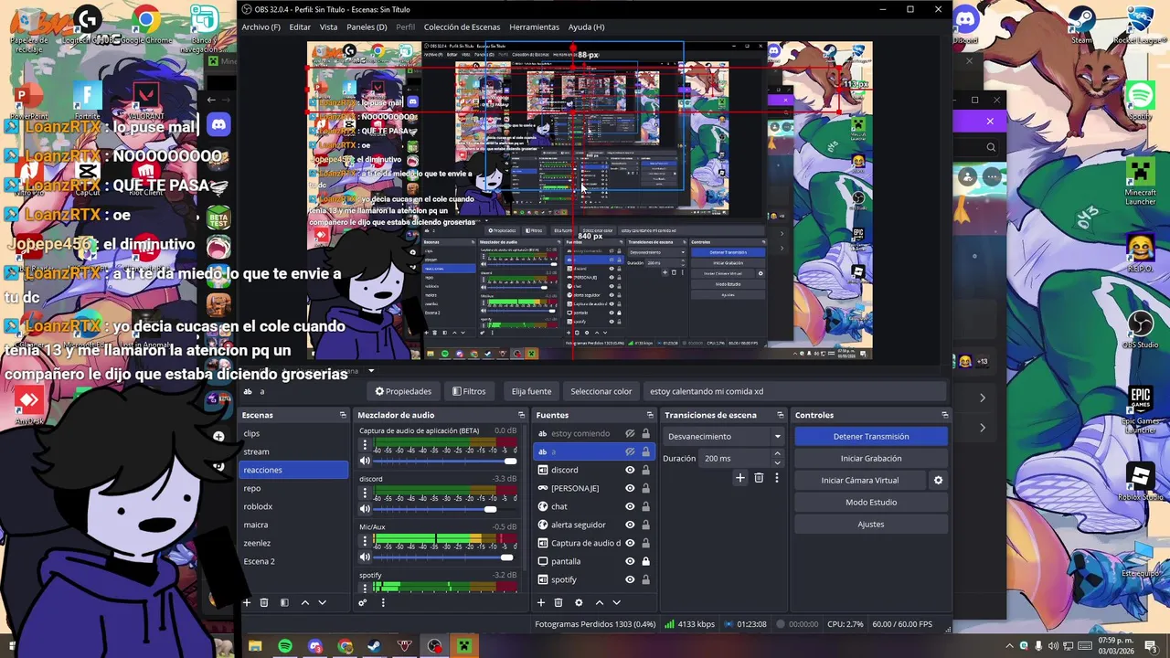The width and height of the screenshot is (1170, 658).
Task: Open source properties gear in the Fuentes toolbar
Action: point(579,602)
